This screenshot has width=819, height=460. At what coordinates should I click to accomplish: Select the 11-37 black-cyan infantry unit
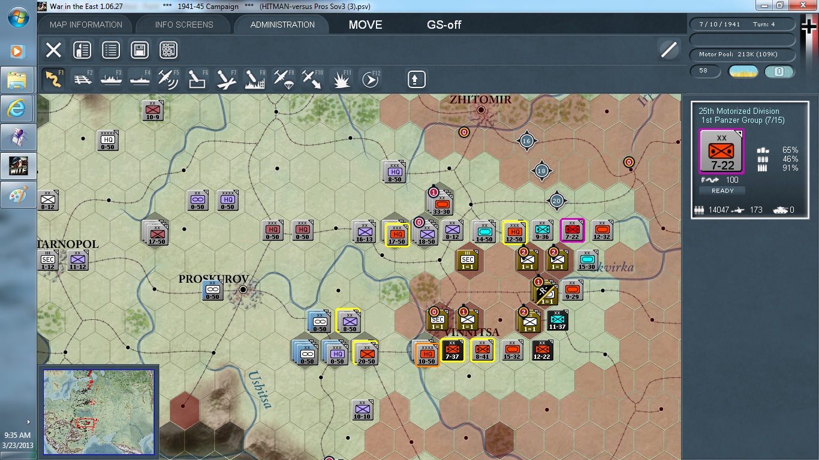point(557,320)
